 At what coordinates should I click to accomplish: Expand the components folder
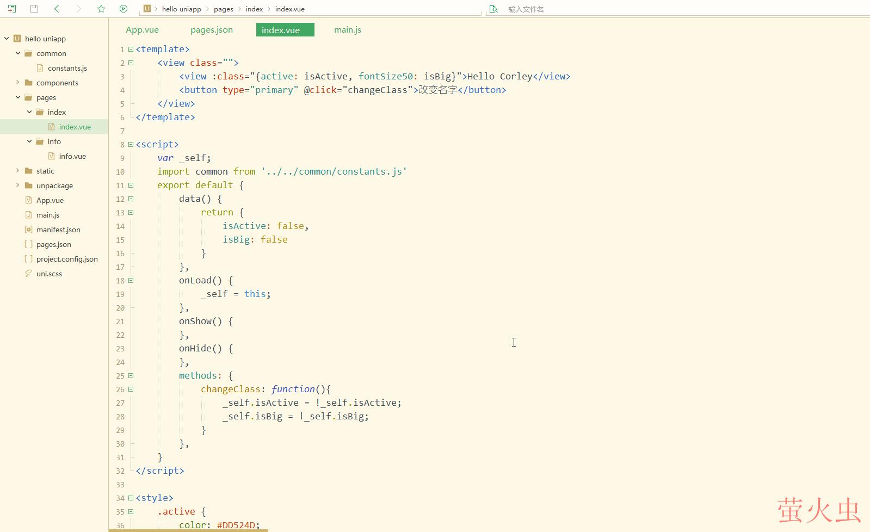18,83
